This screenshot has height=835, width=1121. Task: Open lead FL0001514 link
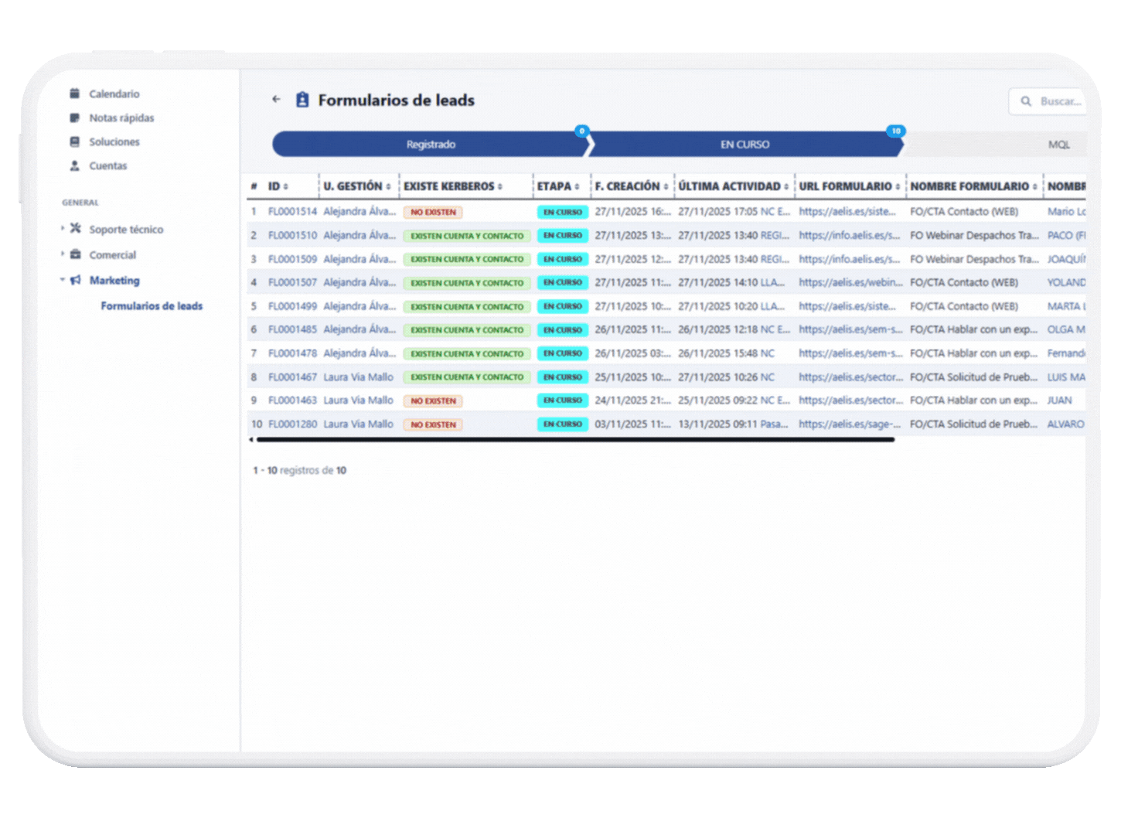[x=291, y=211]
